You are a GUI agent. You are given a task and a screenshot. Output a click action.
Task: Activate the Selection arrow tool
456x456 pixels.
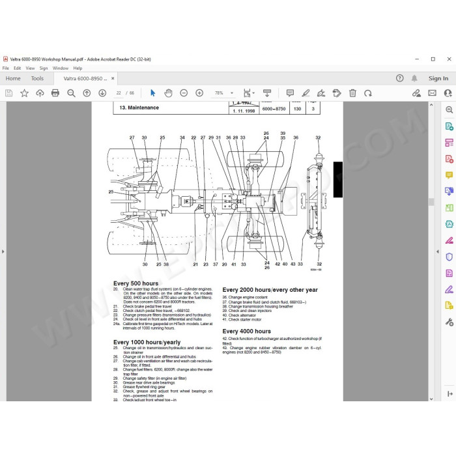[x=152, y=93]
